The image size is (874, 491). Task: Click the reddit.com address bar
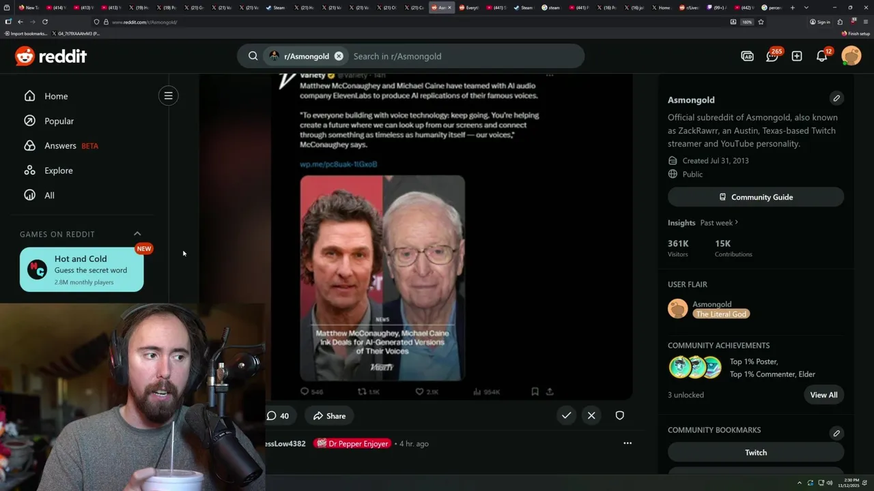point(410,22)
